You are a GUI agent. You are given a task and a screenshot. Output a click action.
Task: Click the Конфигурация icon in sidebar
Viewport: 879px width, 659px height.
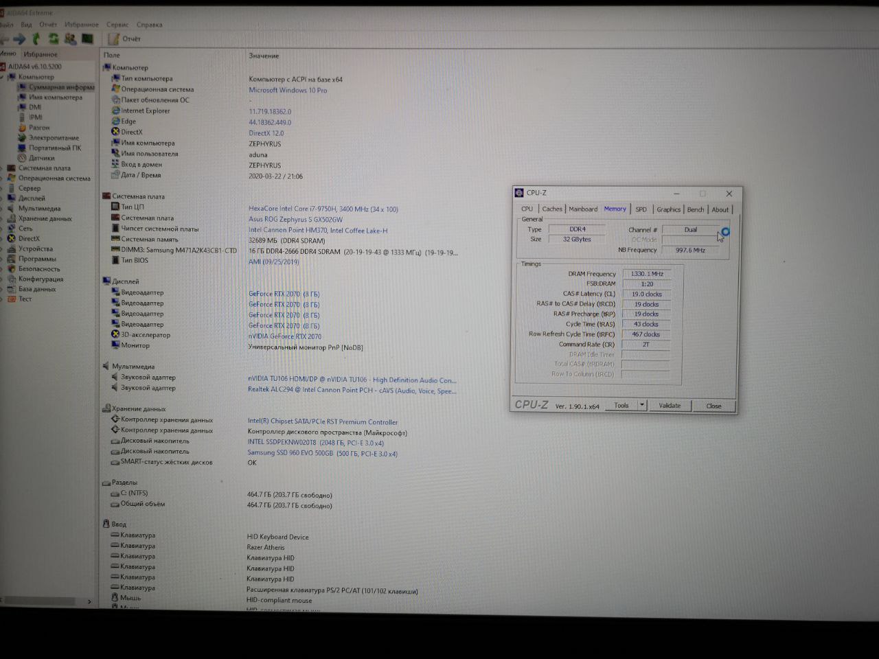click(11, 279)
